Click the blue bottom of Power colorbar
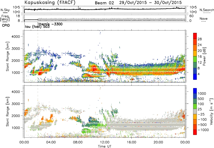This screenshot has height=148, width=214. 195,77
